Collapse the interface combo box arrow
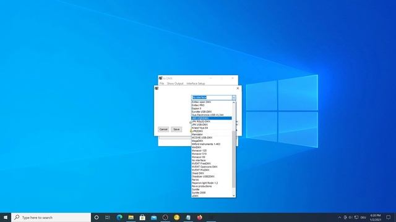The image size is (396, 222). (x=234, y=97)
